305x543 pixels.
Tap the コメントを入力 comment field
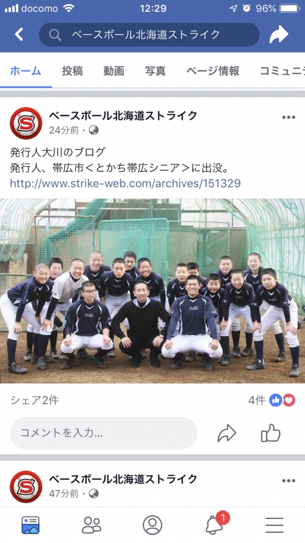click(x=103, y=433)
